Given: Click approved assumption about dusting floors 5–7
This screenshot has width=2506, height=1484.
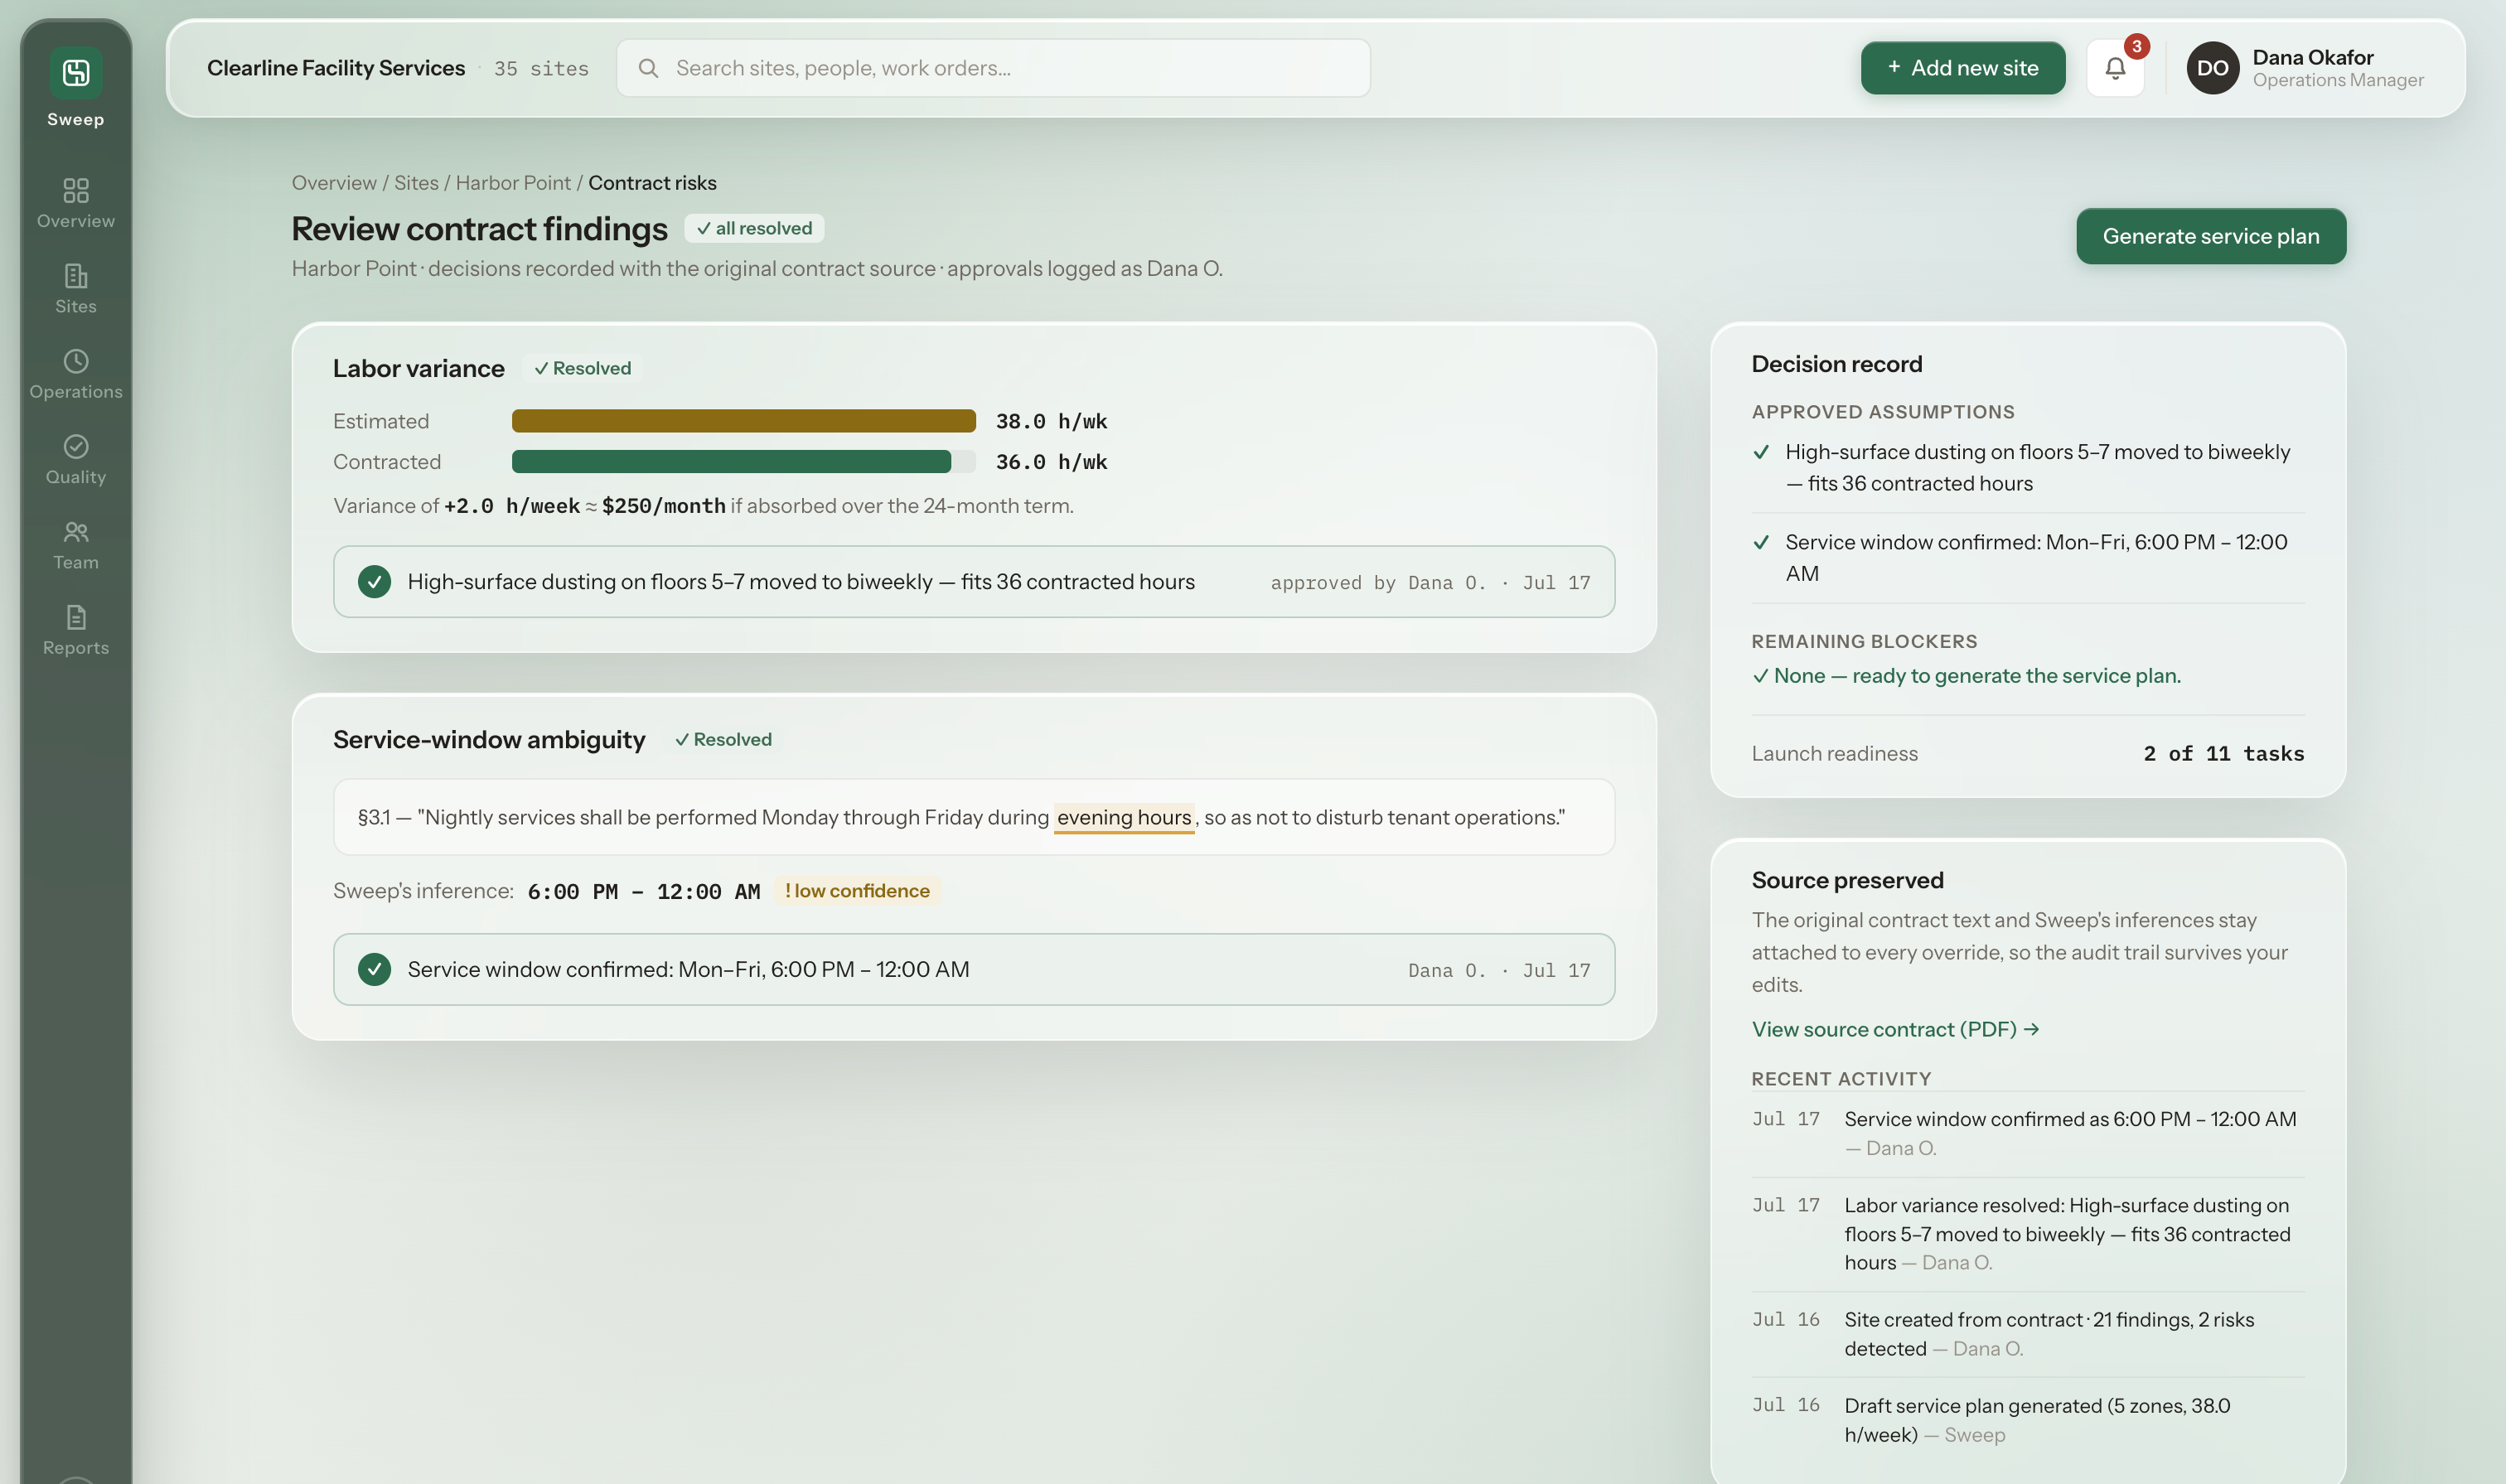Looking at the screenshot, I should 2028,468.
